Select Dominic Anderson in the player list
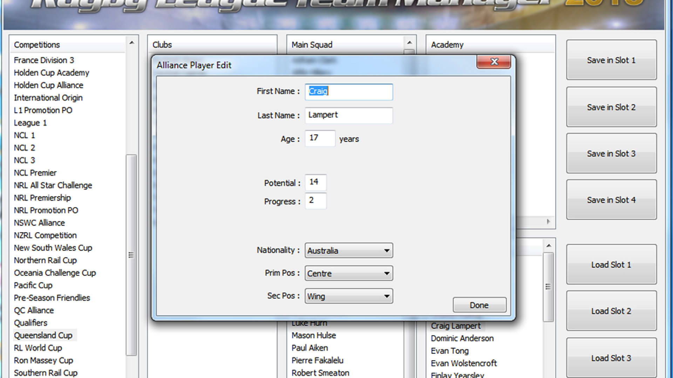673x378 pixels. 462,338
